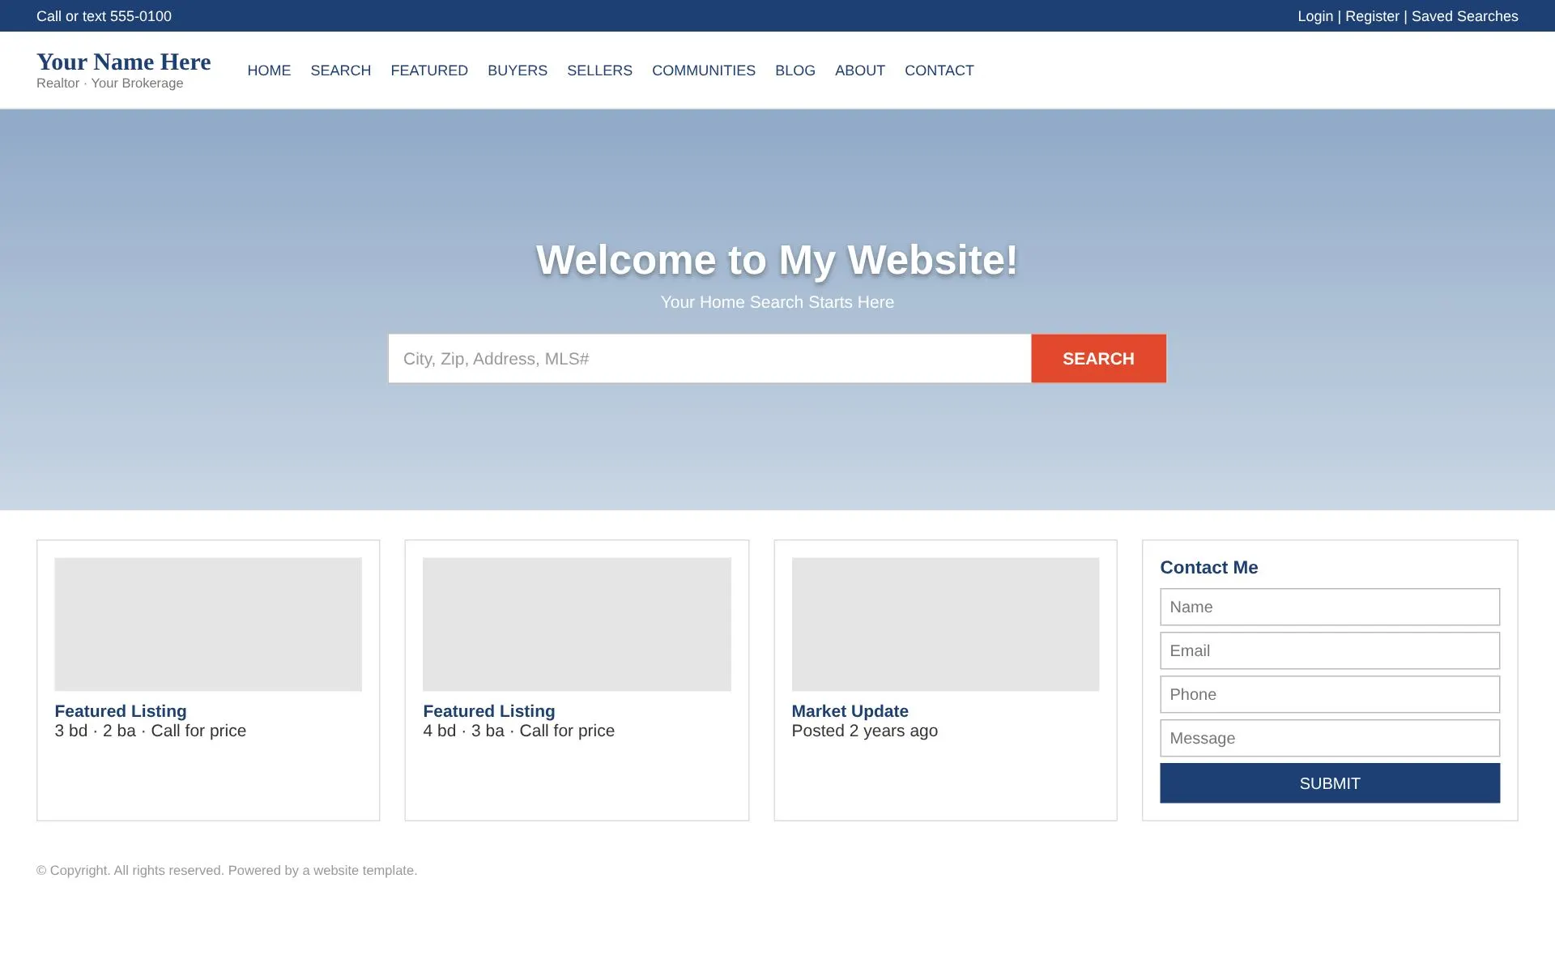Click 'Your Home Search Starts Here' subtitle

pos(777,302)
